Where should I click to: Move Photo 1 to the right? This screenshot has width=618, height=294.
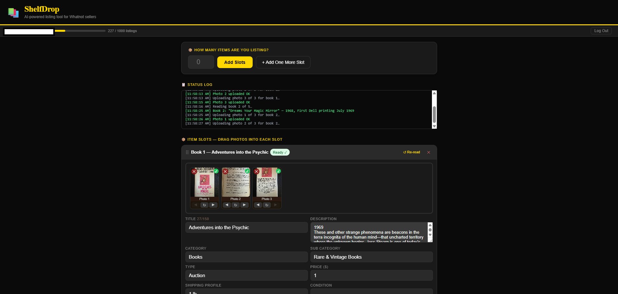click(213, 205)
